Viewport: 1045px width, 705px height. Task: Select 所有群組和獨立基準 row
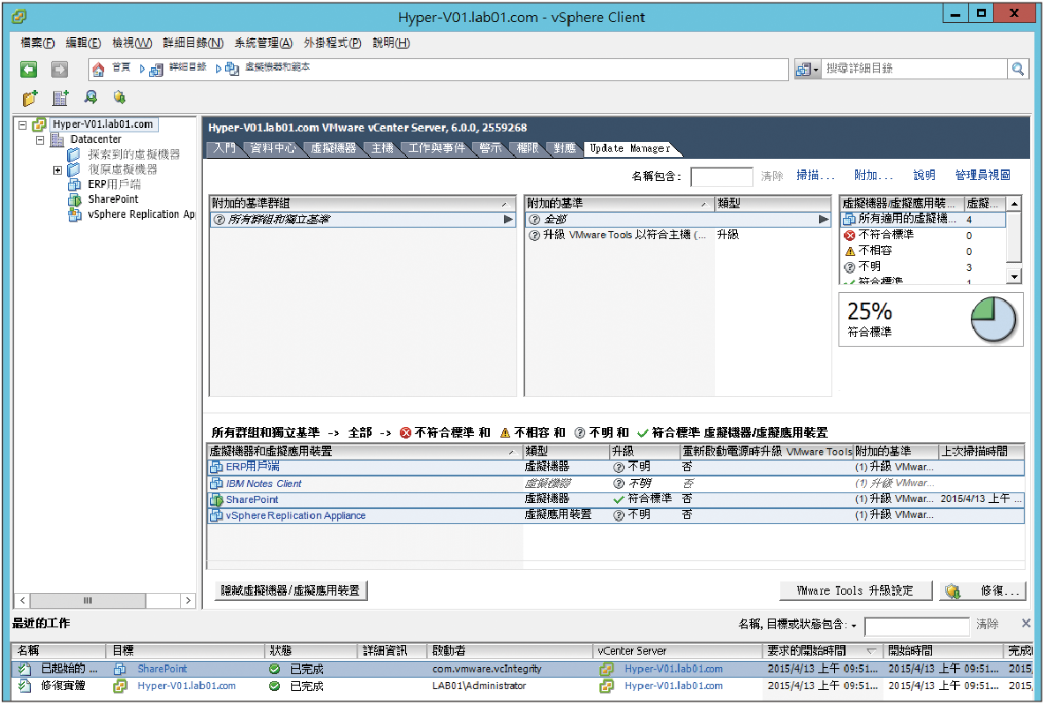point(363,219)
